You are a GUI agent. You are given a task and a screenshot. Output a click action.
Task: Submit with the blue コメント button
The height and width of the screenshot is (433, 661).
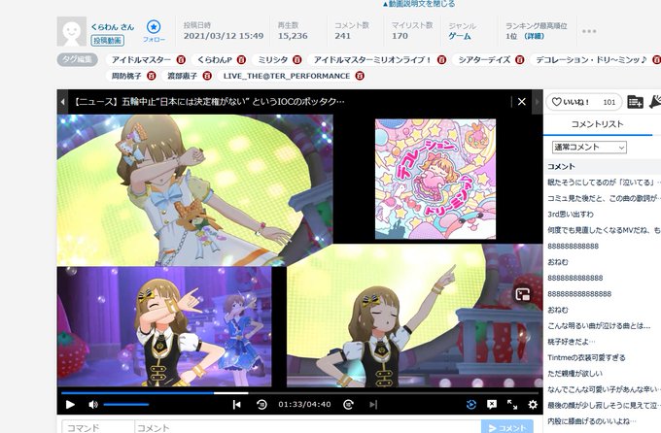click(507, 426)
